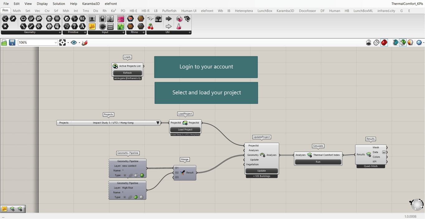This screenshot has height=219, width=425.
Task: Save the document with floppy icon
Action: coord(12,42)
